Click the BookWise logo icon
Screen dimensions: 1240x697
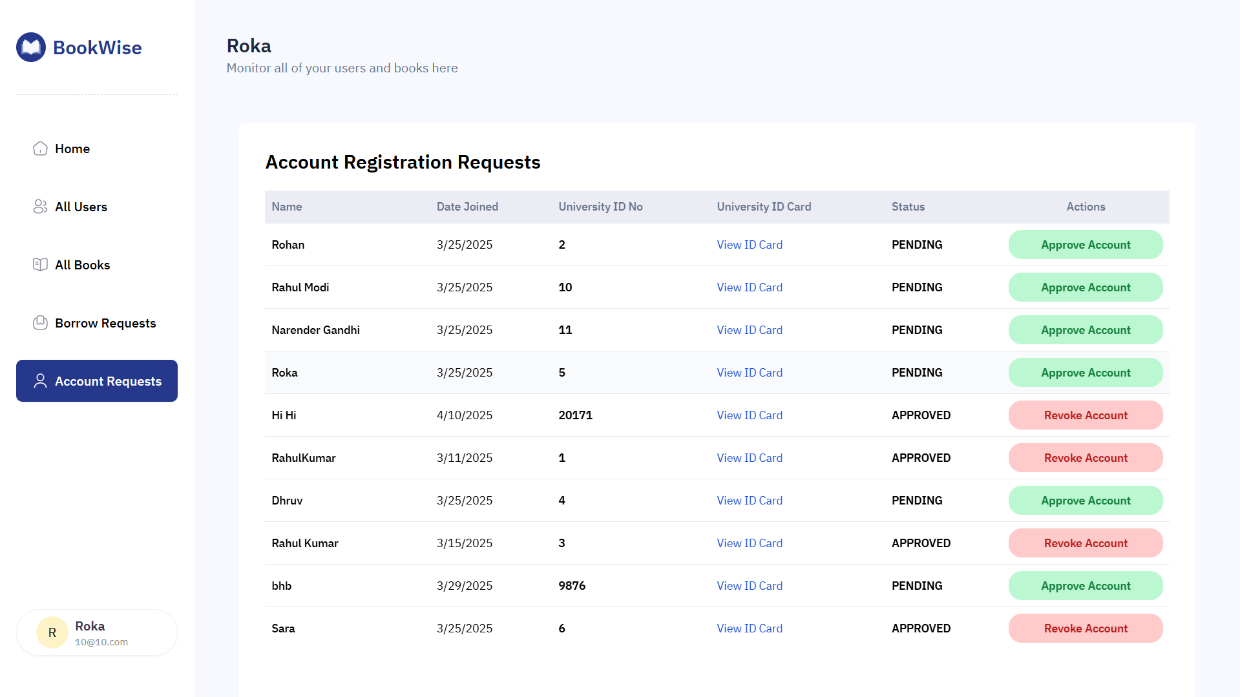(x=30, y=47)
